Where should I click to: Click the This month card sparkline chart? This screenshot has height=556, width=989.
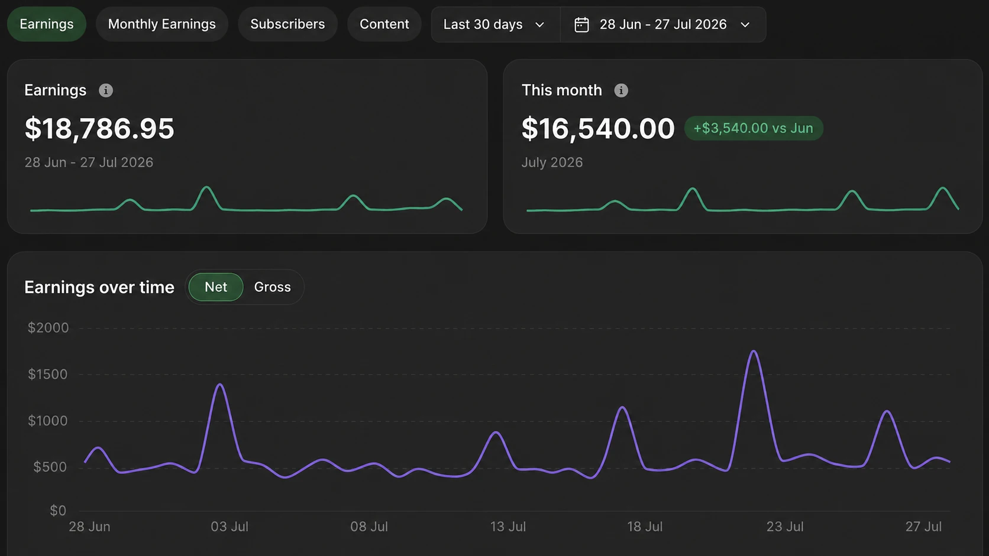tap(742, 199)
